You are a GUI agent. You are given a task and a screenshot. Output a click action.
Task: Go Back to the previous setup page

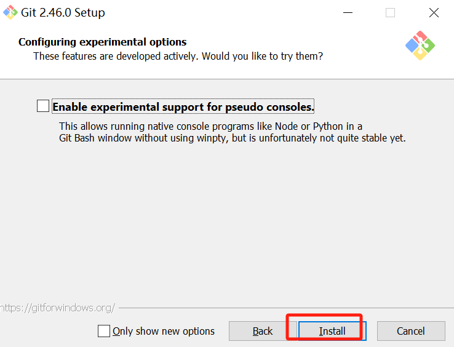click(x=263, y=331)
